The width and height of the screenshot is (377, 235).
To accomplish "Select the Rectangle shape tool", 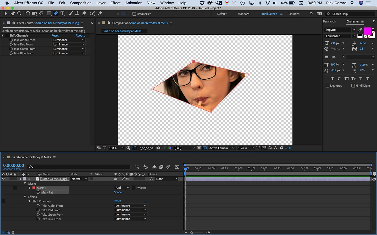I will [49, 14].
